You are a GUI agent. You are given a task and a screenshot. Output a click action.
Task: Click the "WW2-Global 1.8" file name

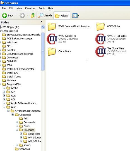67,36
